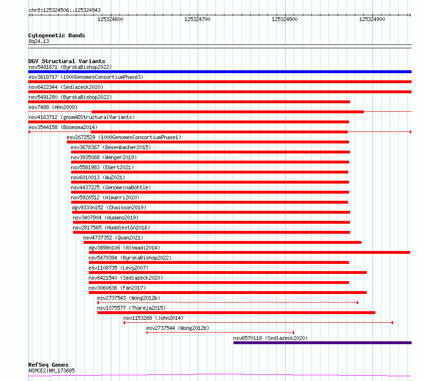425x381 pixels.
Task: Click the nsv6422344 (Sedlazeck2020) label
Action: pos(66,87)
